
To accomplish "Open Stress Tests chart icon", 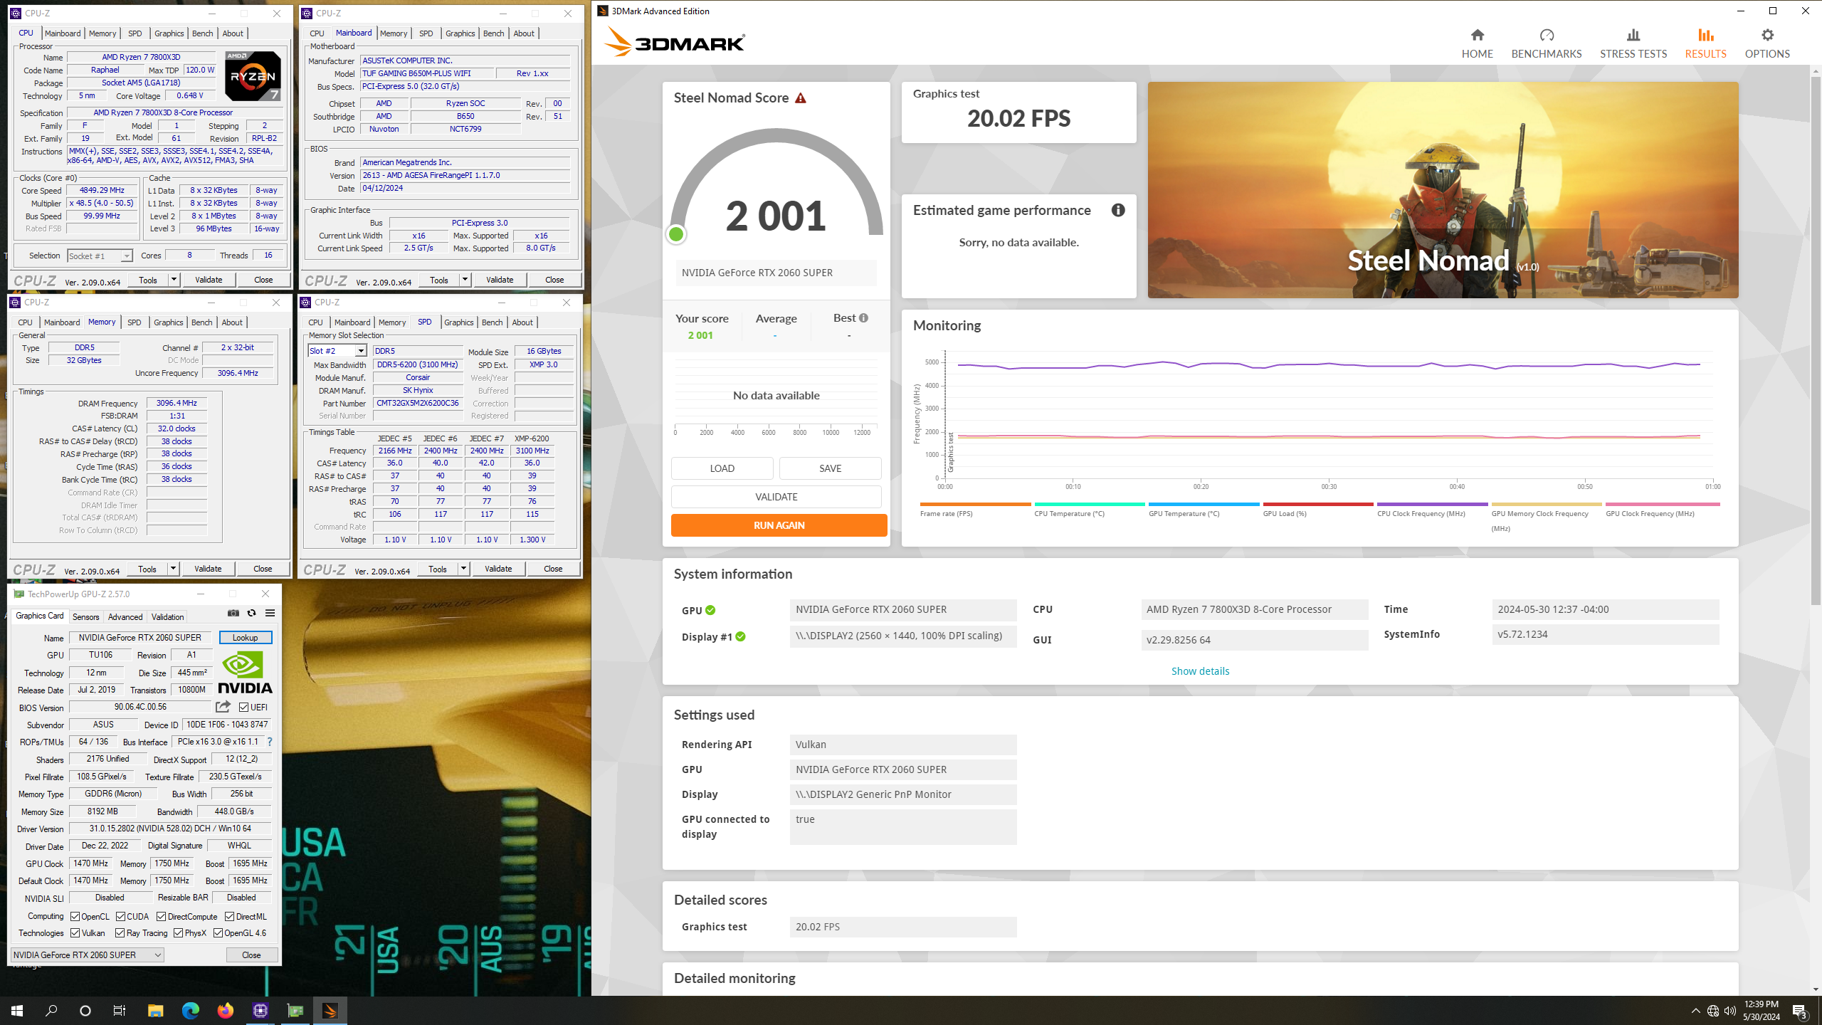I will pyautogui.click(x=1633, y=35).
